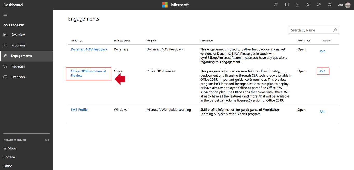Viewport: 354px width, 170px height.
Task: Join the Dynamics NAV Feedback engagement
Action: (x=322, y=51)
